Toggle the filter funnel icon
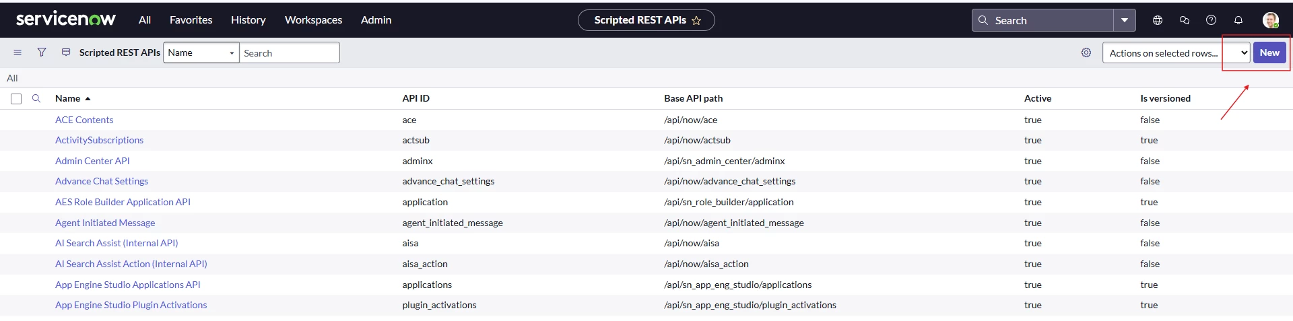The height and width of the screenshot is (321, 1293). pyautogui.click(x=42, y=52)
